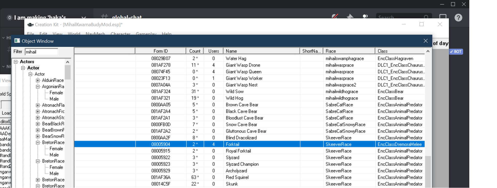Click the actor tree scrollbar thumb
The width and height of the screenshot is (497, 188).
[68, 72]
